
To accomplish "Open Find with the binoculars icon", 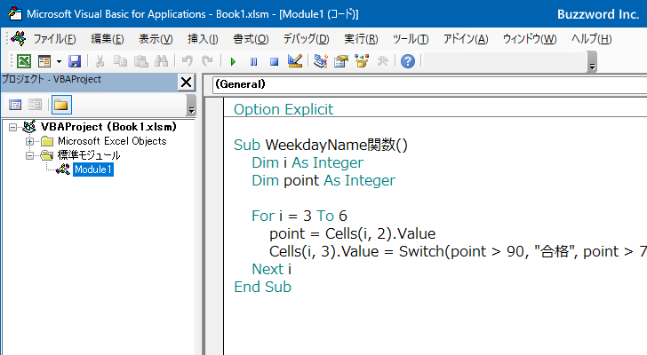I will [162, 61].
